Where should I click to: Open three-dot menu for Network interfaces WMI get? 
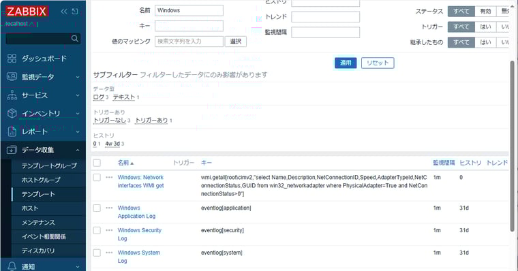(109, 177)
